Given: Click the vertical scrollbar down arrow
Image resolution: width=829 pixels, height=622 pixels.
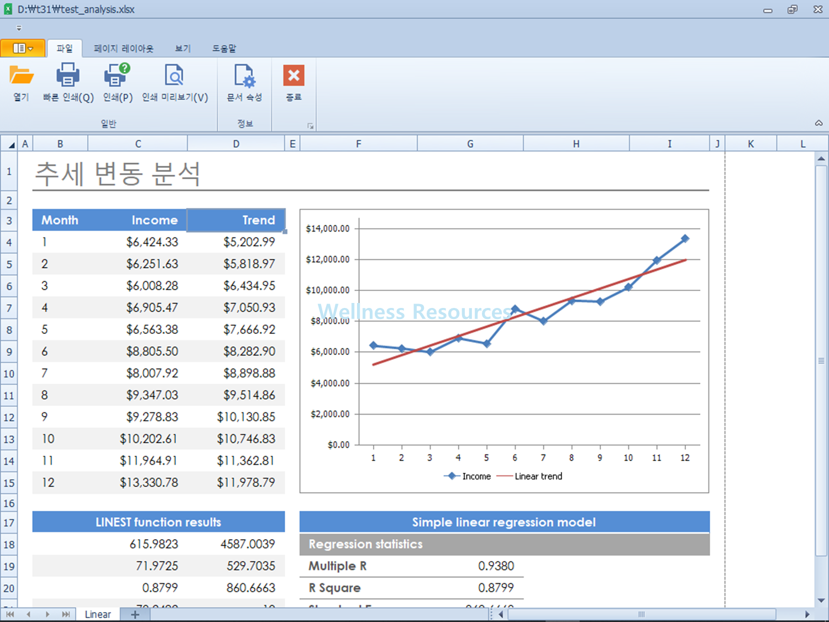Looking at the screenshot, I should (821, 600).
